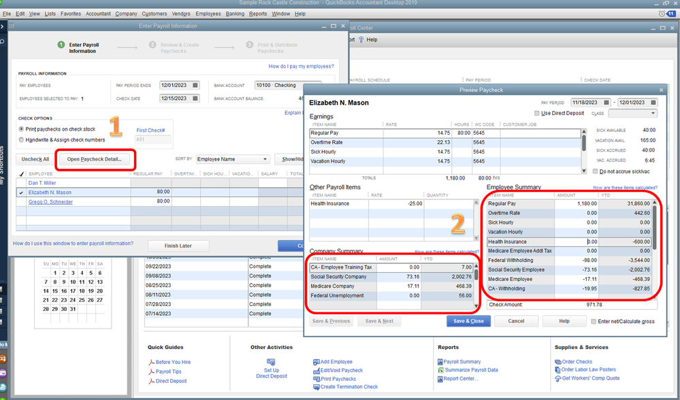680x400 pixels.
Task: Click the Report Center icon
Action: coord(440,379)
